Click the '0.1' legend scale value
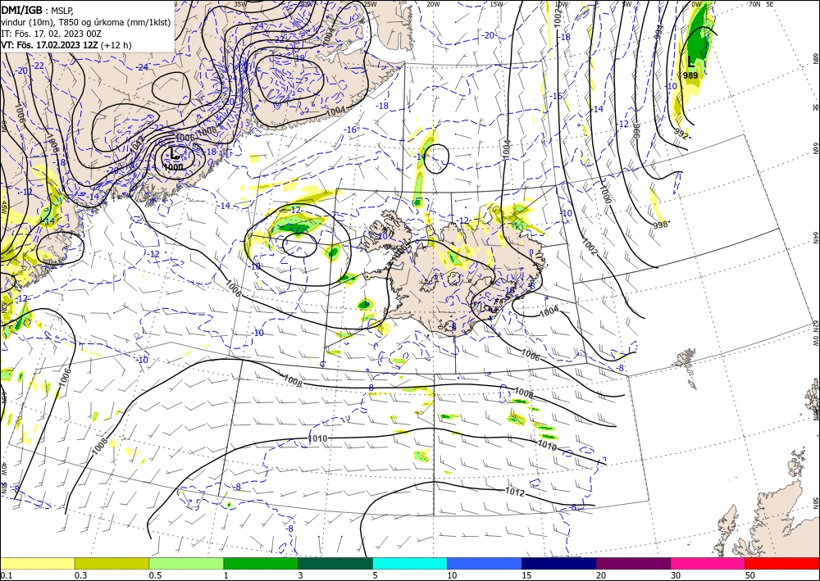The width and height of the screenshot is (820, 581). point(7,575)
